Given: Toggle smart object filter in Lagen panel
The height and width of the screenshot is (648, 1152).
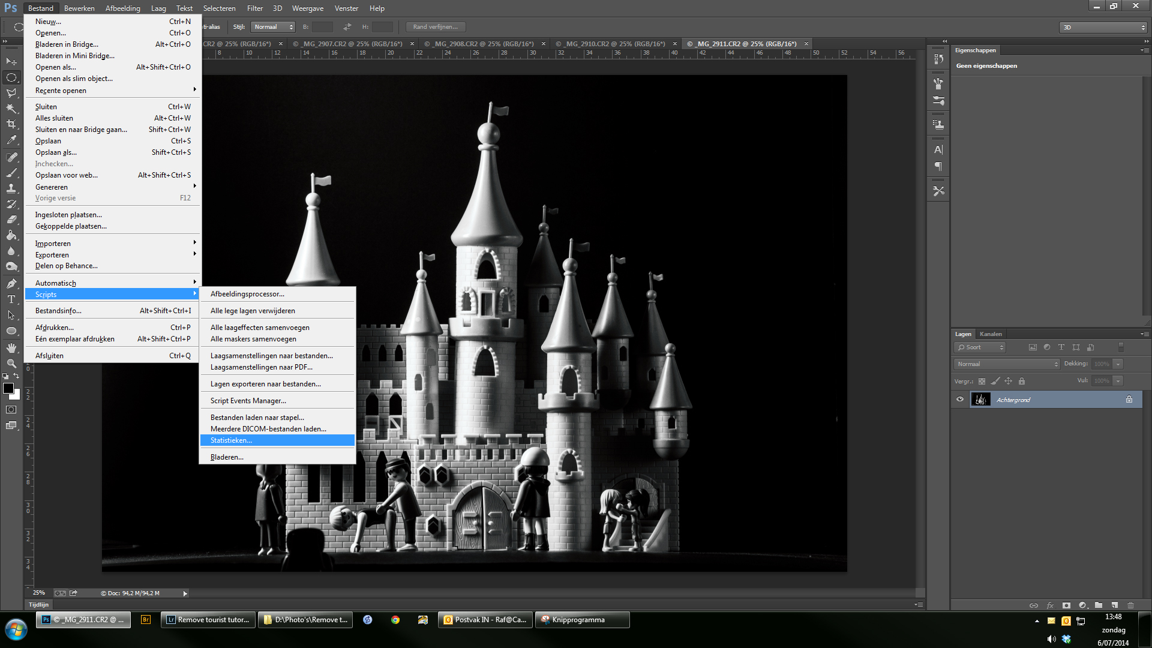Looking at the screenshot, I should point(1090,347).
